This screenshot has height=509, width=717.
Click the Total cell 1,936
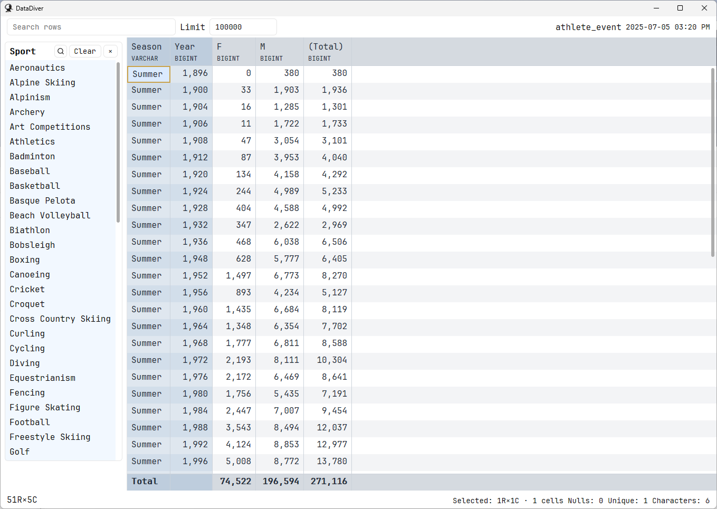[328, 90]
